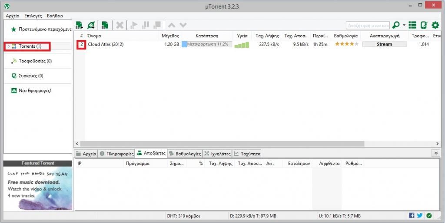The height and width of the screenshot is (223, 445).
Task: Sort by Κατάσταση column header
Action: tap(207, 36)
